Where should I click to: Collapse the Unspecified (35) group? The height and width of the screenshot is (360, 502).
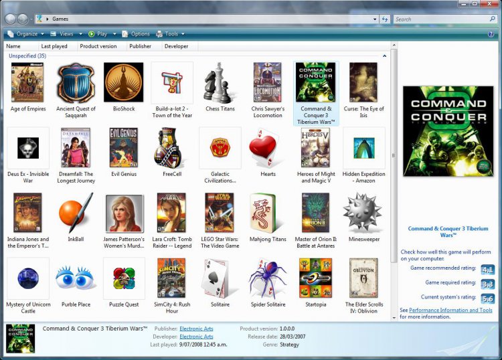click(x=384, y=56)
